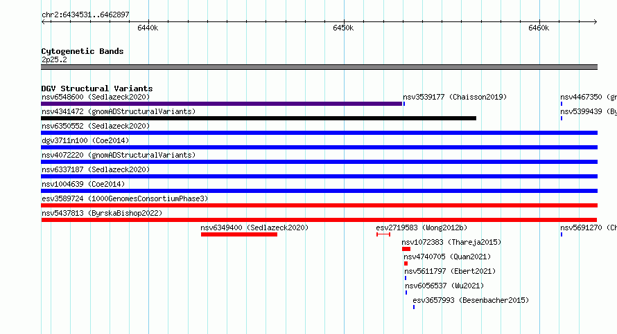Click the red bar under nsv5437813
This screenshot has width=617, height=334.
click(319, 220)
